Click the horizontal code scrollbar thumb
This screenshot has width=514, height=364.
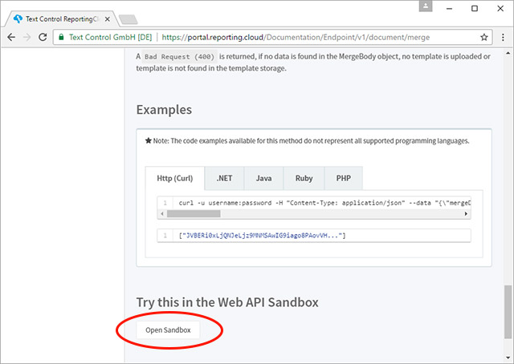(194, 214)
